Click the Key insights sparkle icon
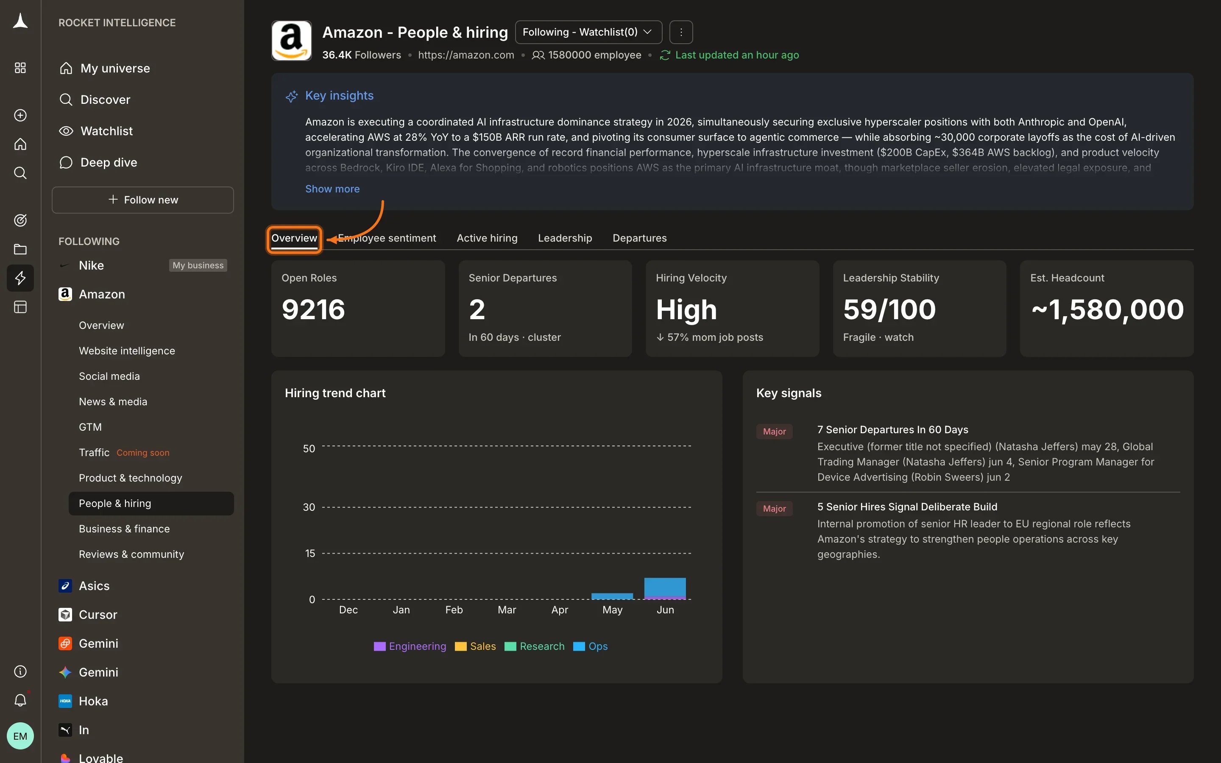The height and width of the screenshot is (763, 1221). (292, 96)
